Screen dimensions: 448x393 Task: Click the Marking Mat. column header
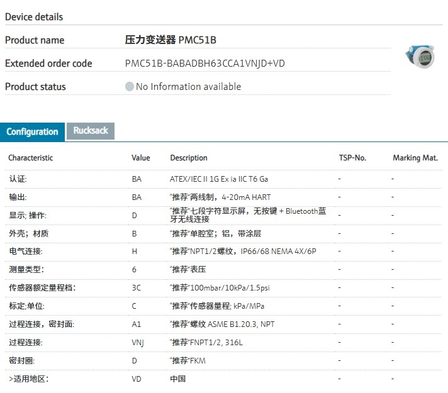click(x=415, y=158)
